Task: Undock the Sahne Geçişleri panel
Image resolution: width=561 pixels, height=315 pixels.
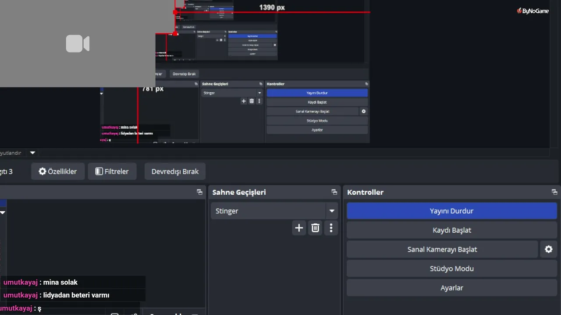Action: click(334, 192)
